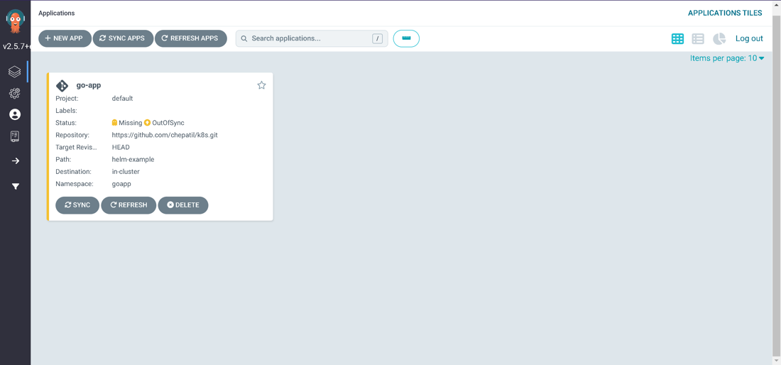The height and width of the screenshot is (365, 781).
Task: Switch to tiles grid view icon
Action: [677, 38]
